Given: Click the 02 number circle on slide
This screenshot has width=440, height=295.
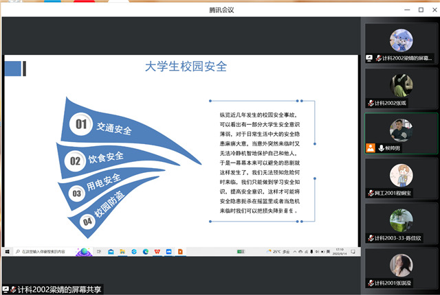Looking at the screenshot, I should click(75, 161).
